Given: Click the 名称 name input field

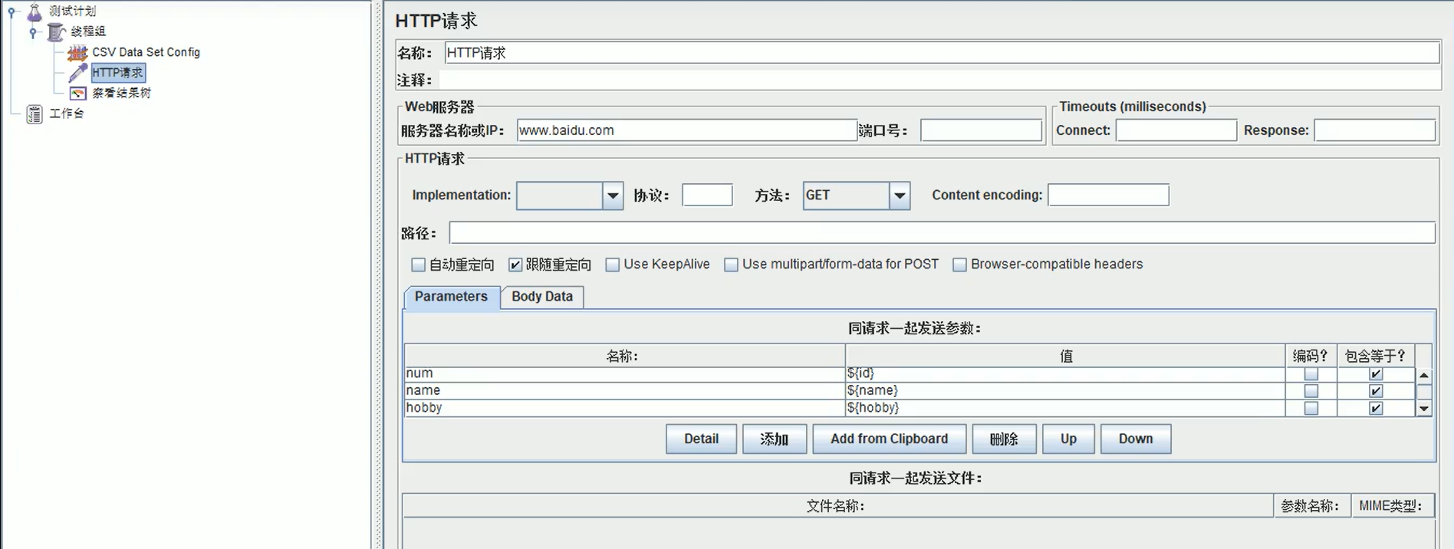Looking at the screenshot, I should pyautogui.click(x=942, y=53).
